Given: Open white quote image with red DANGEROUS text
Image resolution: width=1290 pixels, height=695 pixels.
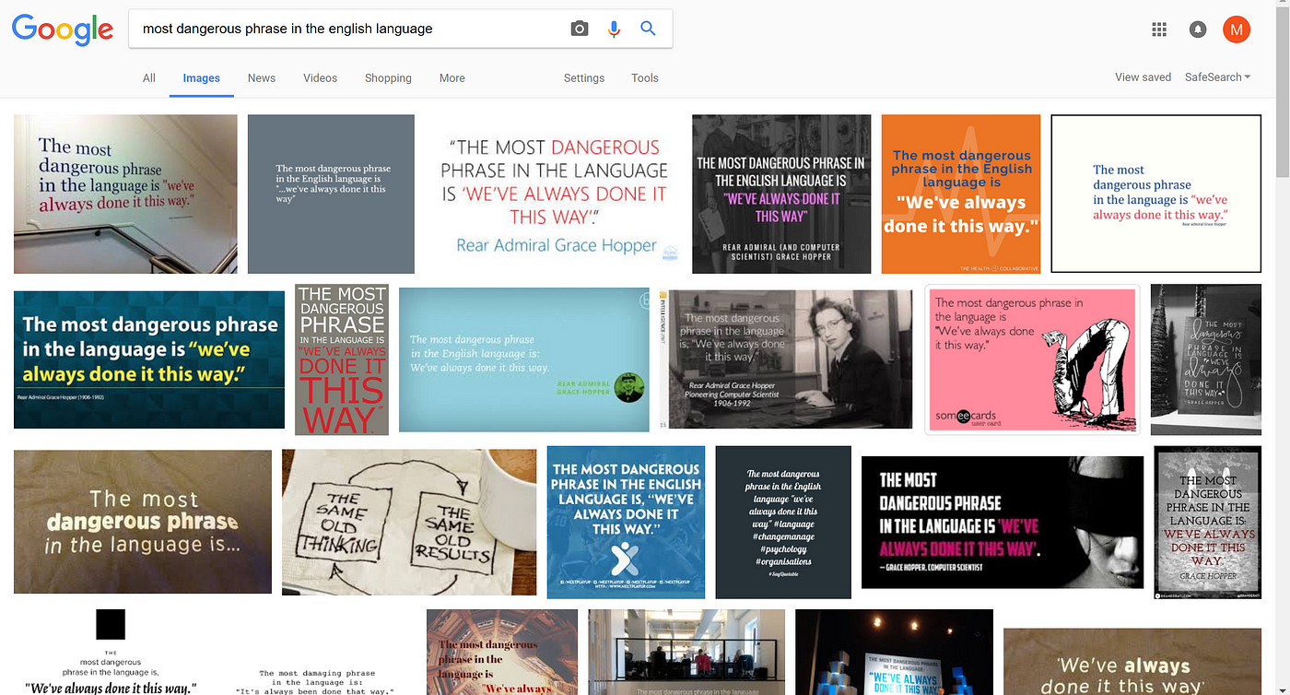Looking at the screenshot, I should 553,194.
